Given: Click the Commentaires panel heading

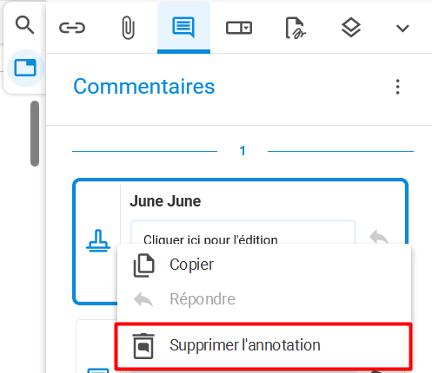Looking at the screenshot, I should point(144,87).
